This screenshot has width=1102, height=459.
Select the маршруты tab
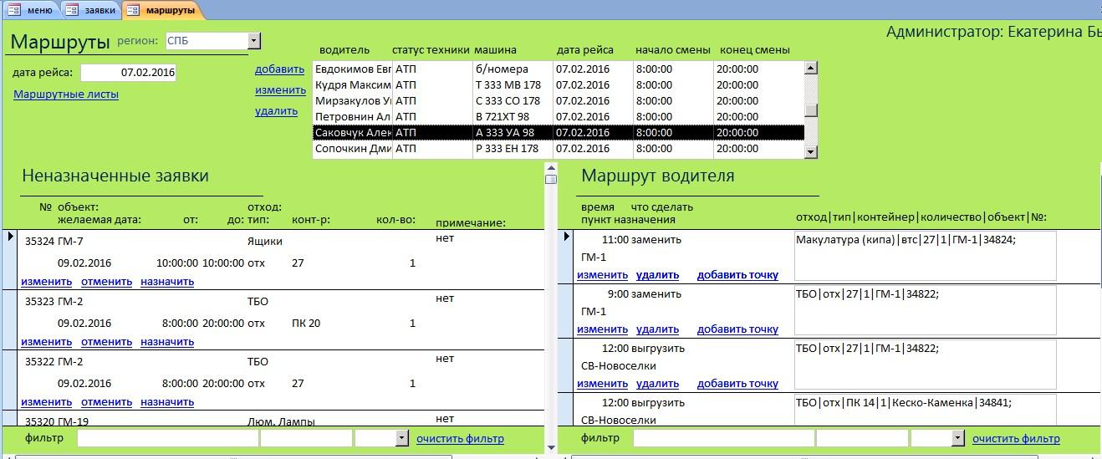pos(162,10)
